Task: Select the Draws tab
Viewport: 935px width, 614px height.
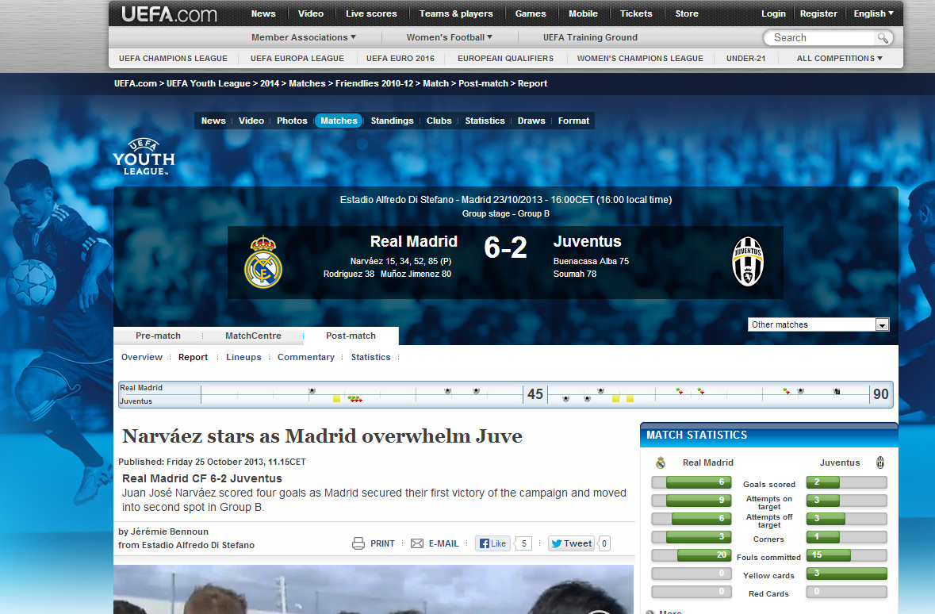Action: pos(531,121)
